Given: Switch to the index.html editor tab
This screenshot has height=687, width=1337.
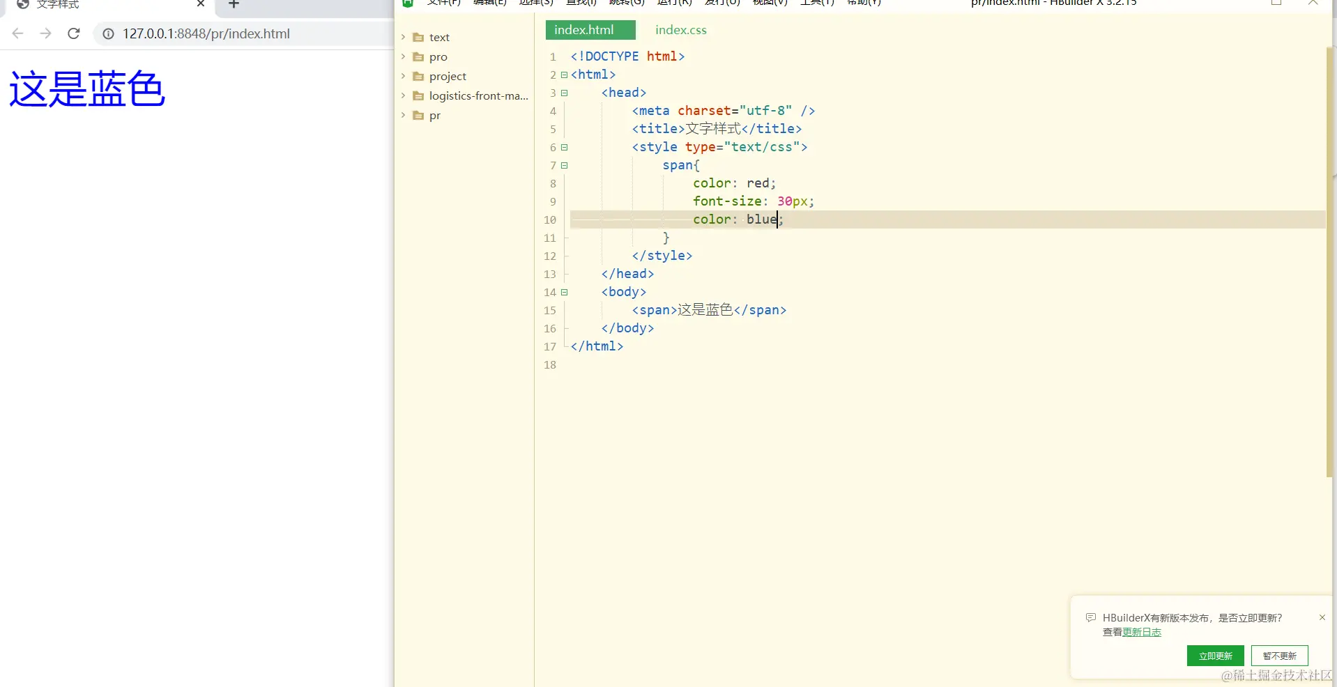Looking at the screenshot, I should tap(590, 30).
